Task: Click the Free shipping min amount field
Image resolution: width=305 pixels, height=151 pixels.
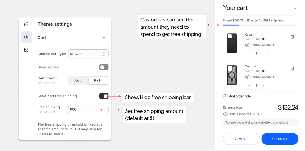Action: [88, 110]
